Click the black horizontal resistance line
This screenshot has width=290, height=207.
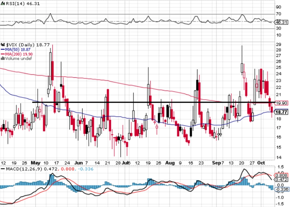point(153,102)
